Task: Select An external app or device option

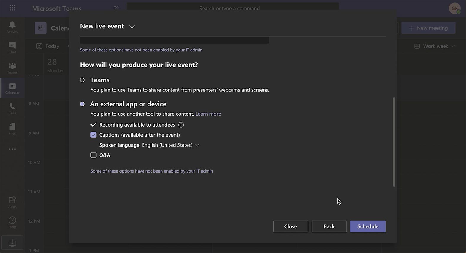Action: coord(82,104)
